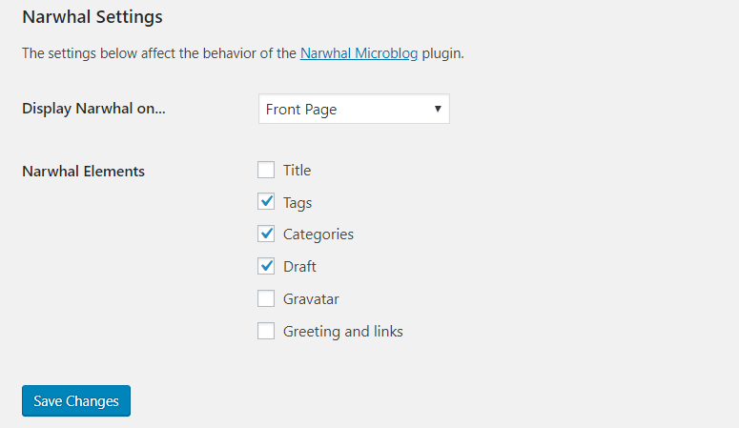Click the settings description paragraph text

pyautogui.click(x=153, y=53)
